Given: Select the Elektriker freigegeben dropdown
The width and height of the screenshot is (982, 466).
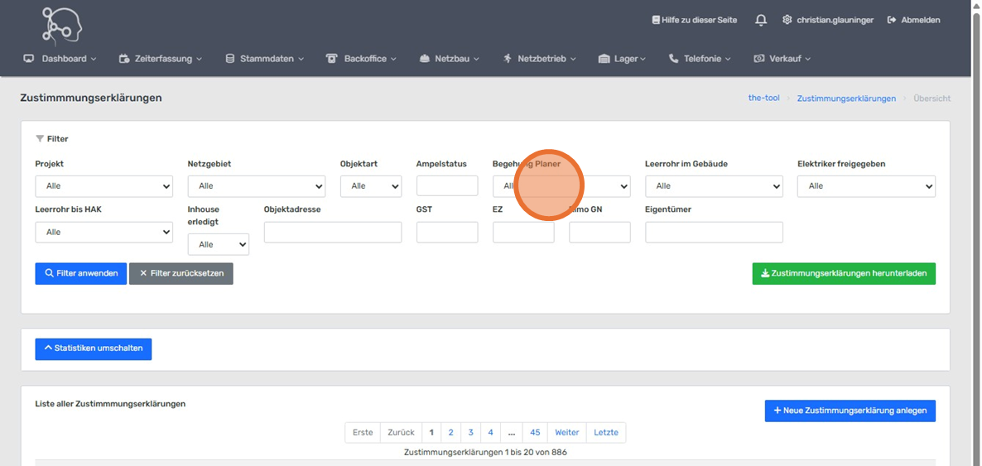Looking at the screenshot, I should [x=865, y=186].
